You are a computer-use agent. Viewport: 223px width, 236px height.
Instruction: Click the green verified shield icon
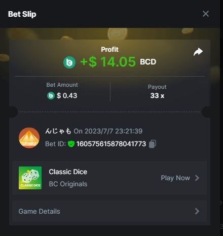click(x=71, y=144)
